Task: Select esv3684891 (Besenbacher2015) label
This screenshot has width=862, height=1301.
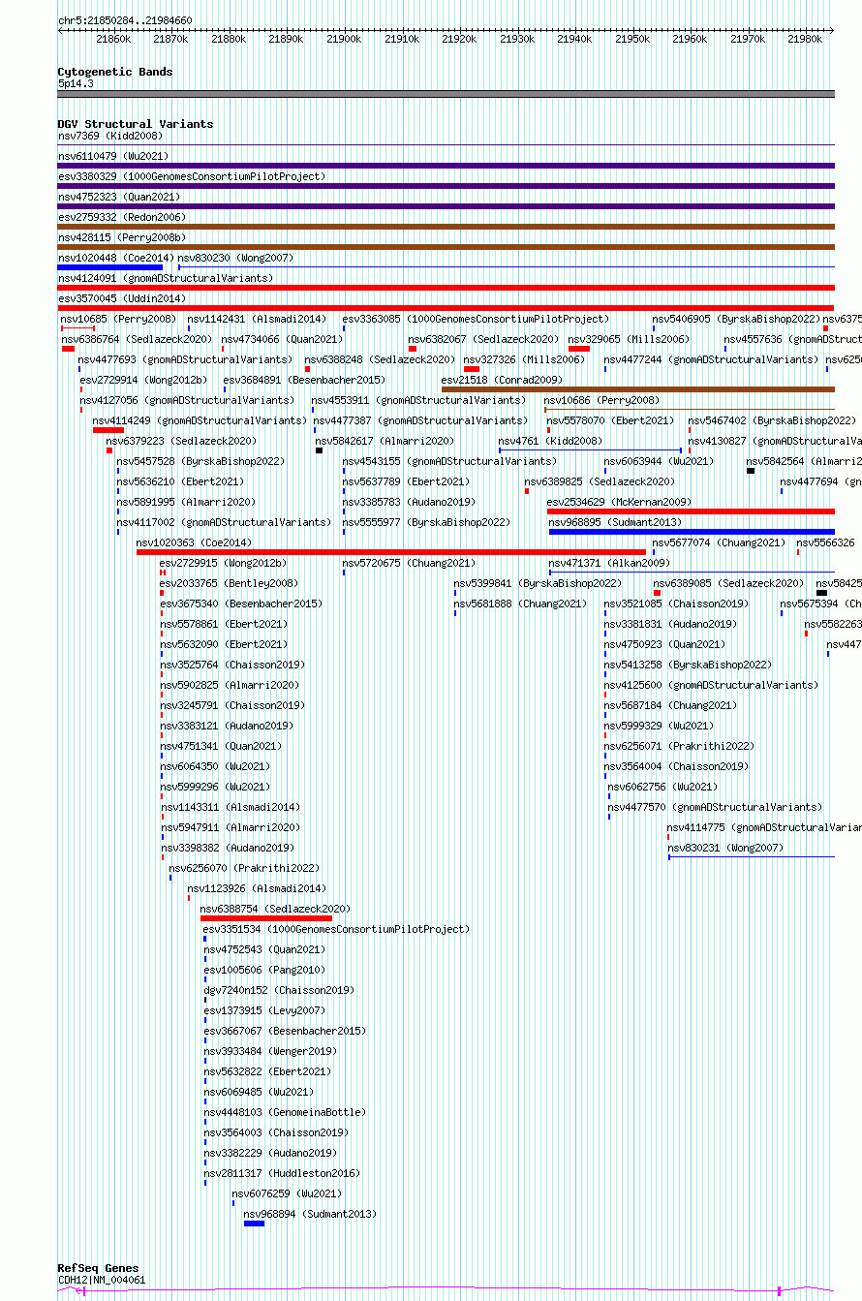Action: click(304, 380)
